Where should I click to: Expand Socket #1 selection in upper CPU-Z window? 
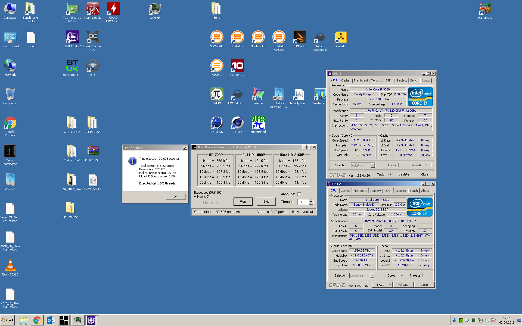(372, 165)
